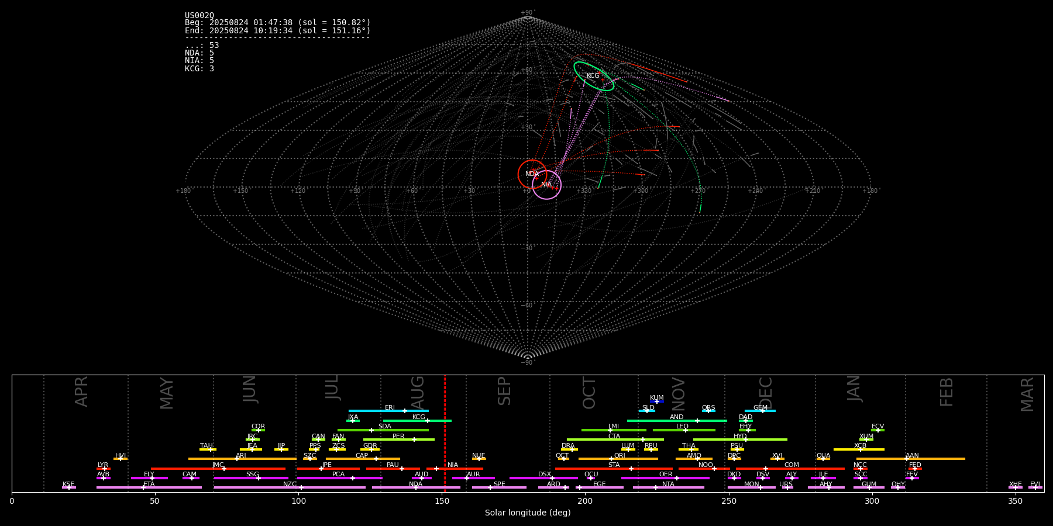Click the Beg: 20250824 01:47:38 timestamp line
This screenshot has width=1053, height=526.
coord(278,23)
